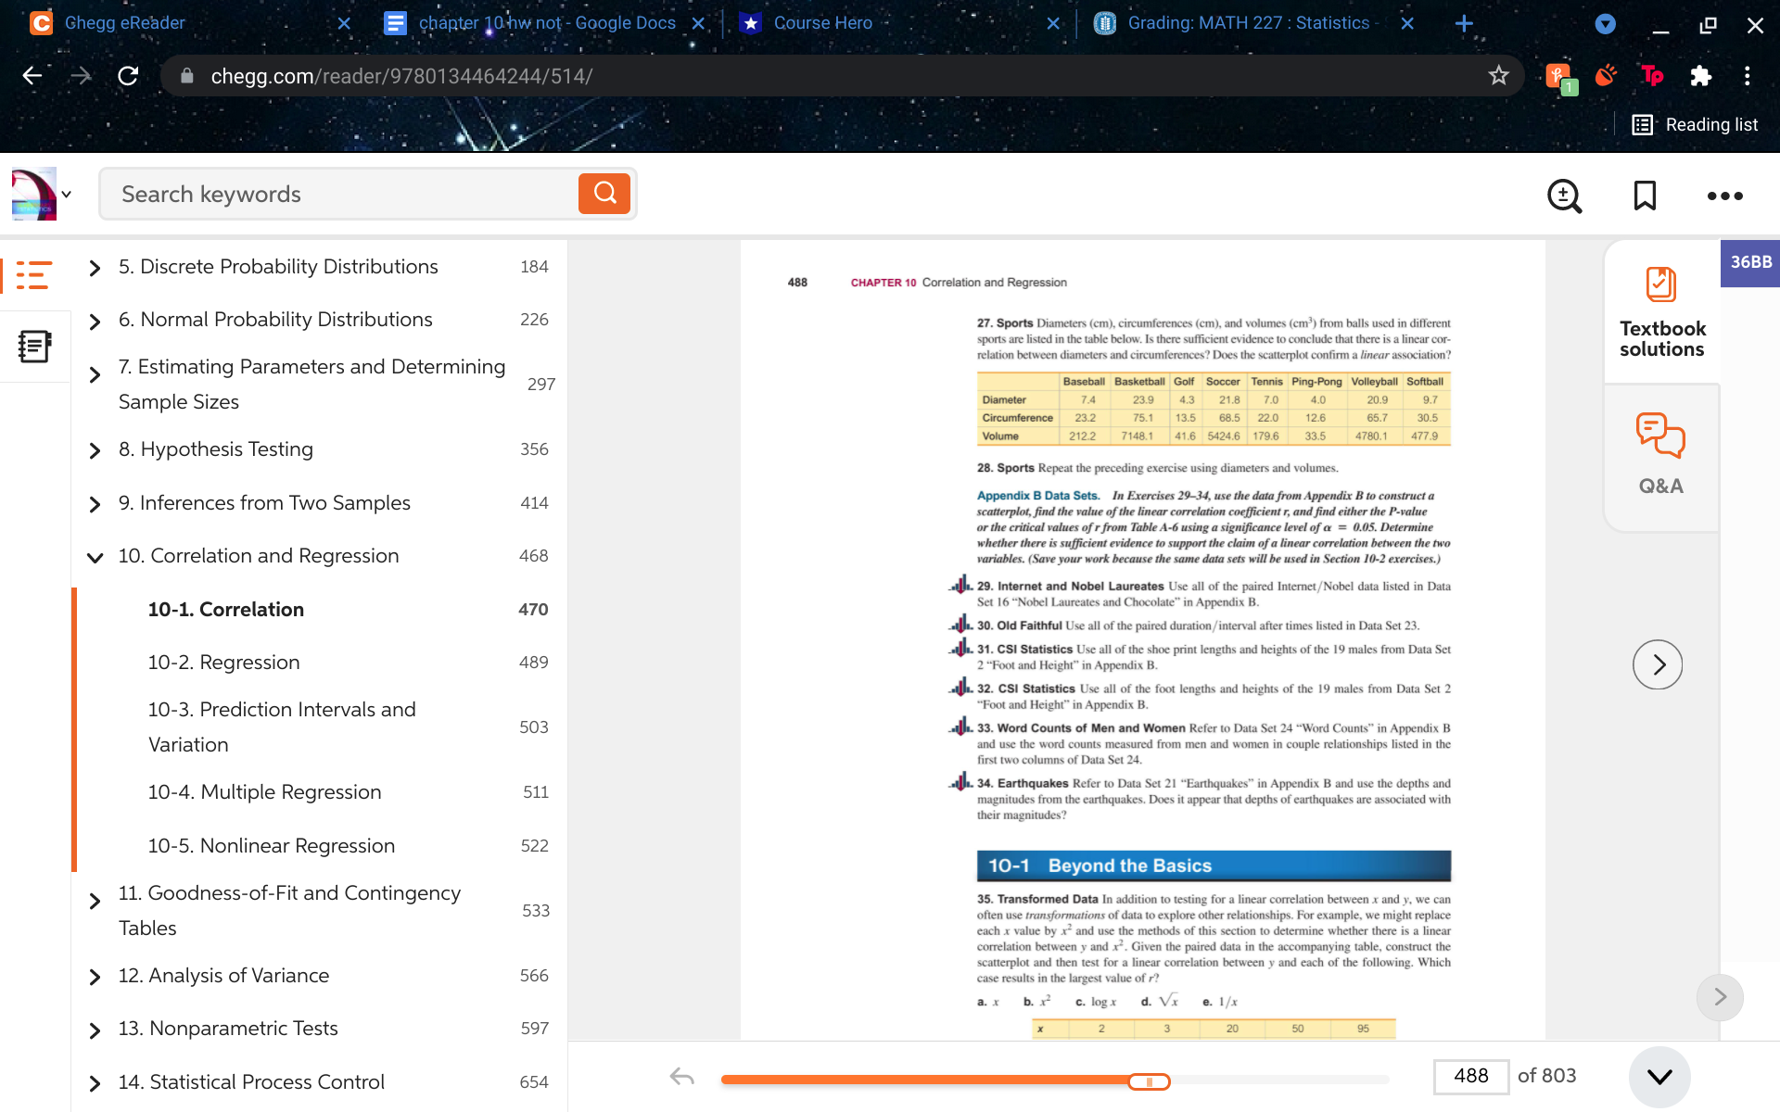Click 10-2 Regression page 489 link

(224, 663)
